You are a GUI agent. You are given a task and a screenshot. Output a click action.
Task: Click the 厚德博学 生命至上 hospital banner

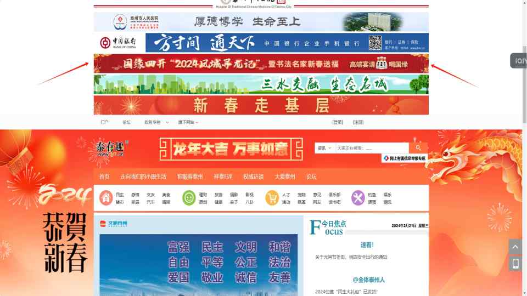[x=261, y=22]
